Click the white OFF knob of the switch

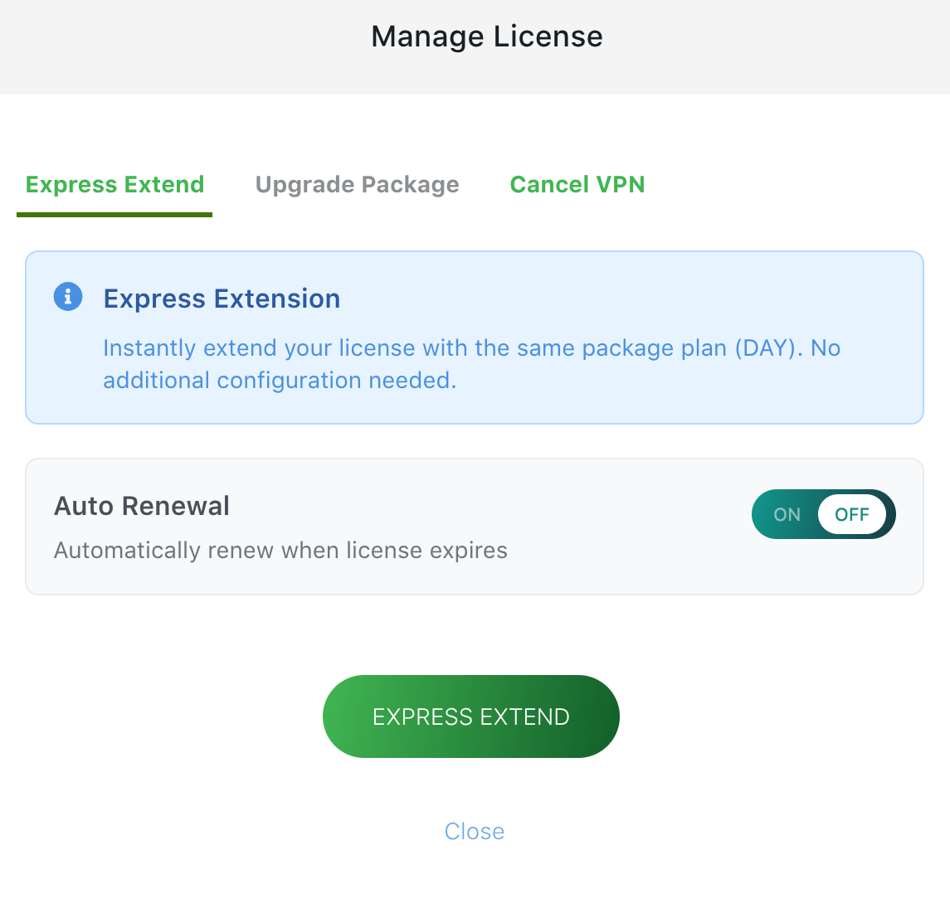pos(852,514)
